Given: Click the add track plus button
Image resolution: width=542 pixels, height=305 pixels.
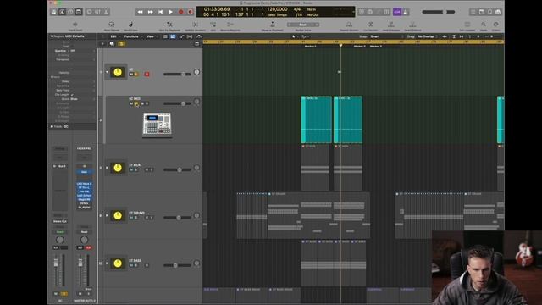Looking at the screenshot, I should click(x=102, y=44).
